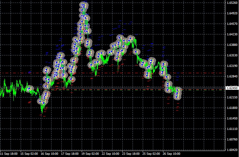Image resolution: width=239 pixels, height=157 pixels.
Task: Select the 15 Sep 02:00 time label
Action: tap(29, 153)
